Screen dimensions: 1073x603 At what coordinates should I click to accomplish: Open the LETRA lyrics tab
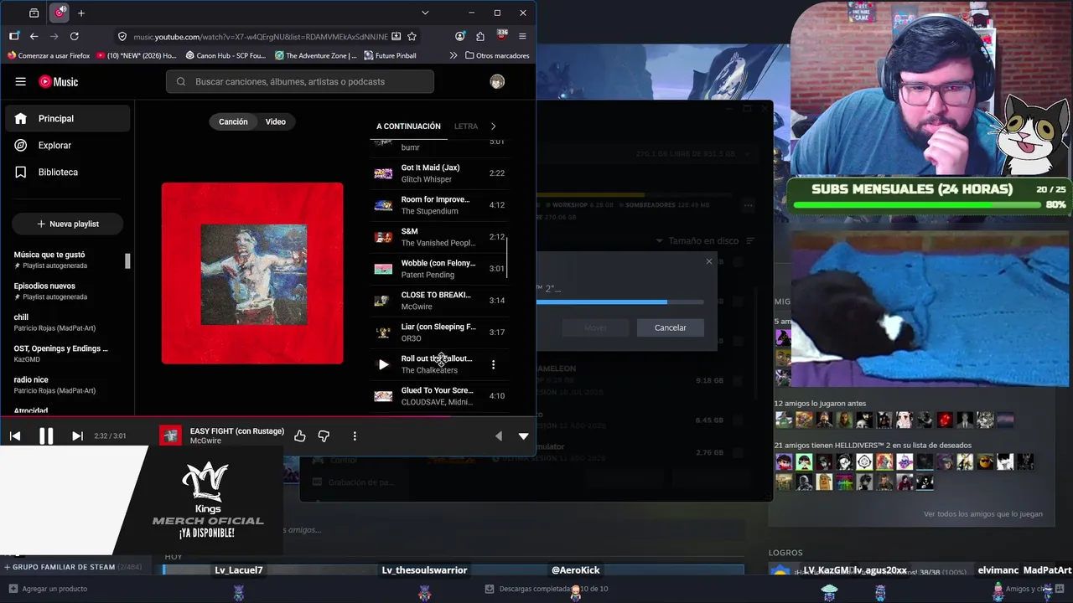point(466,126)
